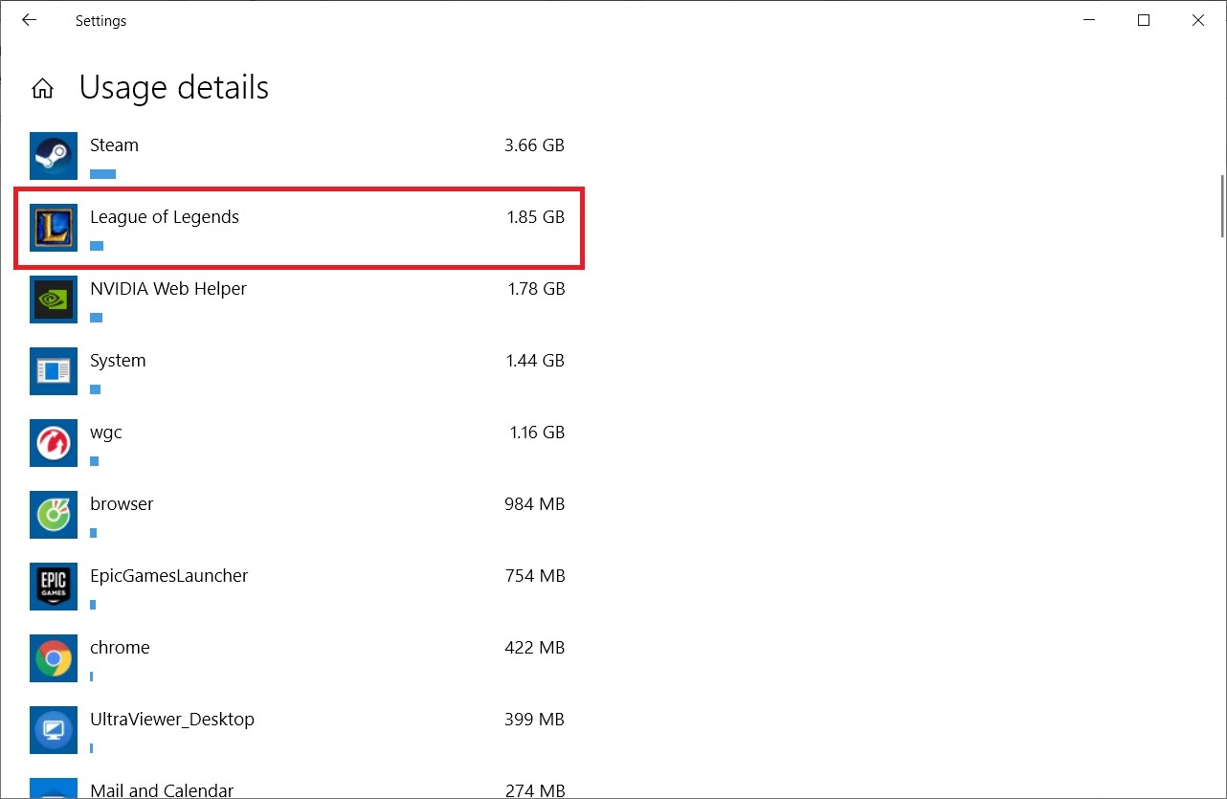Image resolution: width=1227 pixels, height=799 pixels.
Task: Maximize the Settings window
Action: [1143, 20]
